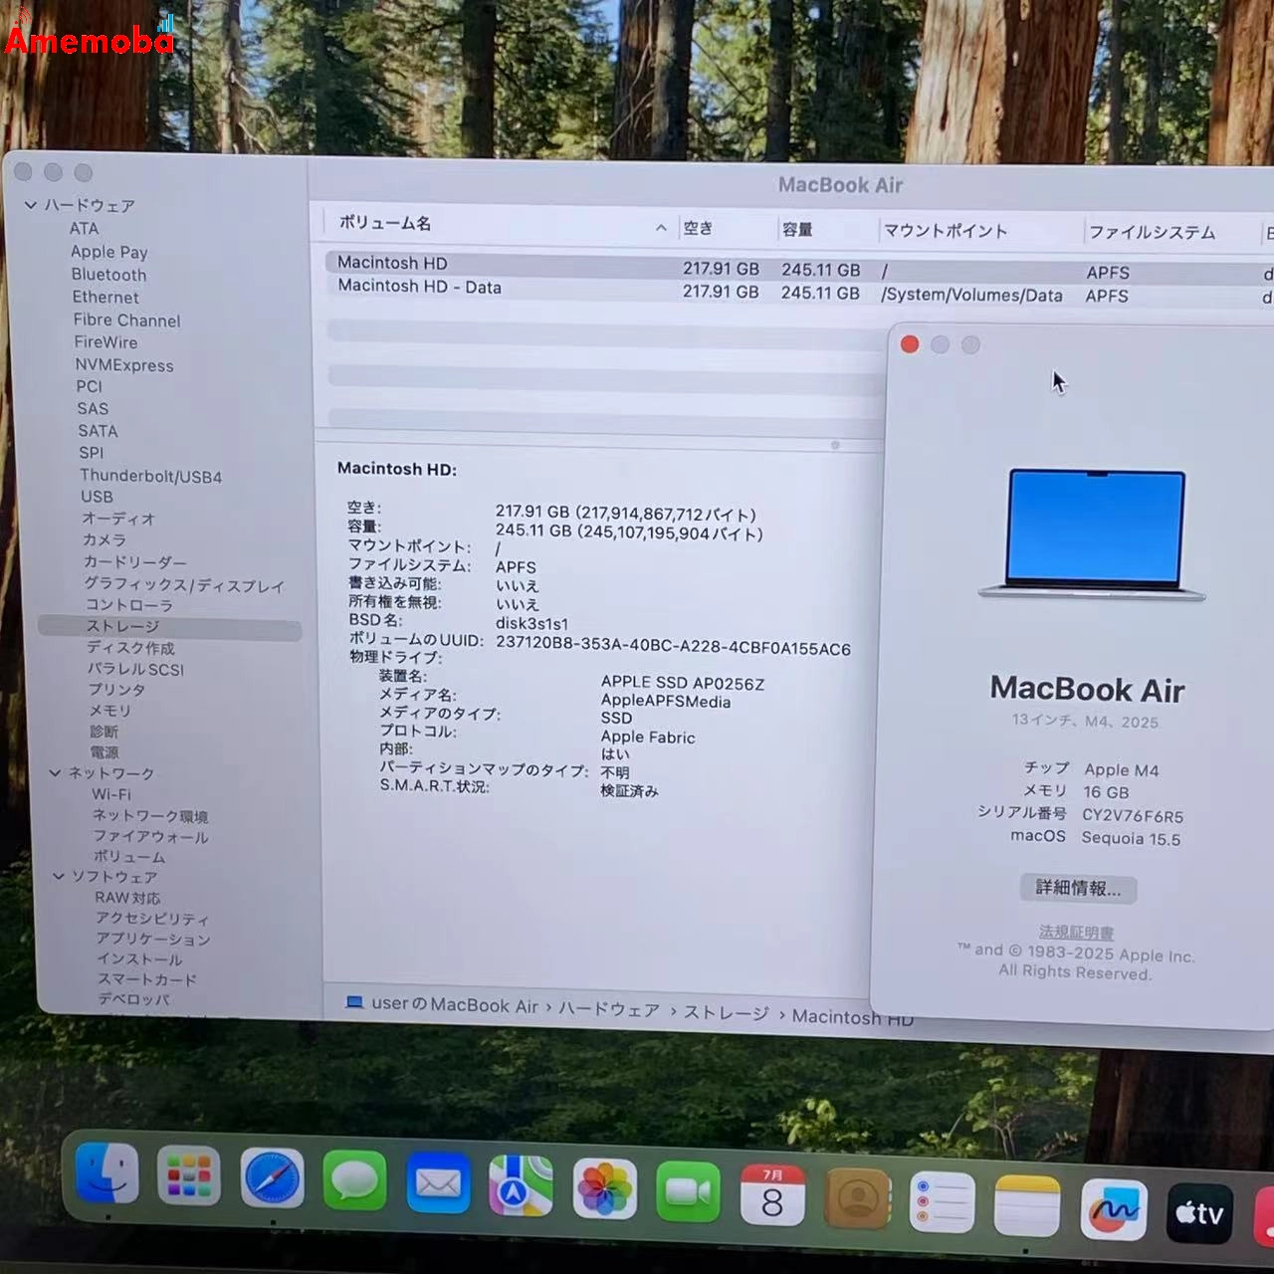Select the Macintosh HD - Data volume row
Screen dimensions: 1274x1274
pos(418,288)
